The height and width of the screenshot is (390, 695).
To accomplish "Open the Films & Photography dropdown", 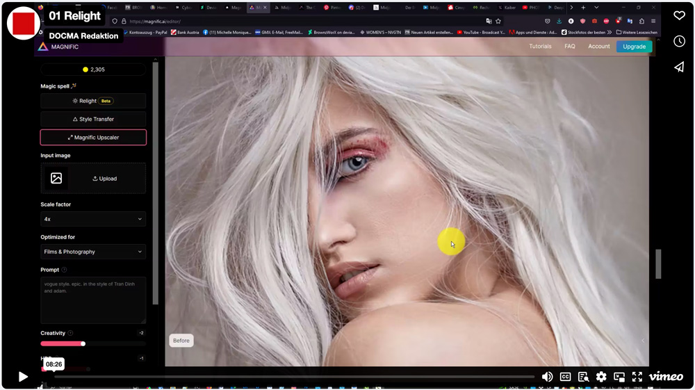I will [93, 252].
